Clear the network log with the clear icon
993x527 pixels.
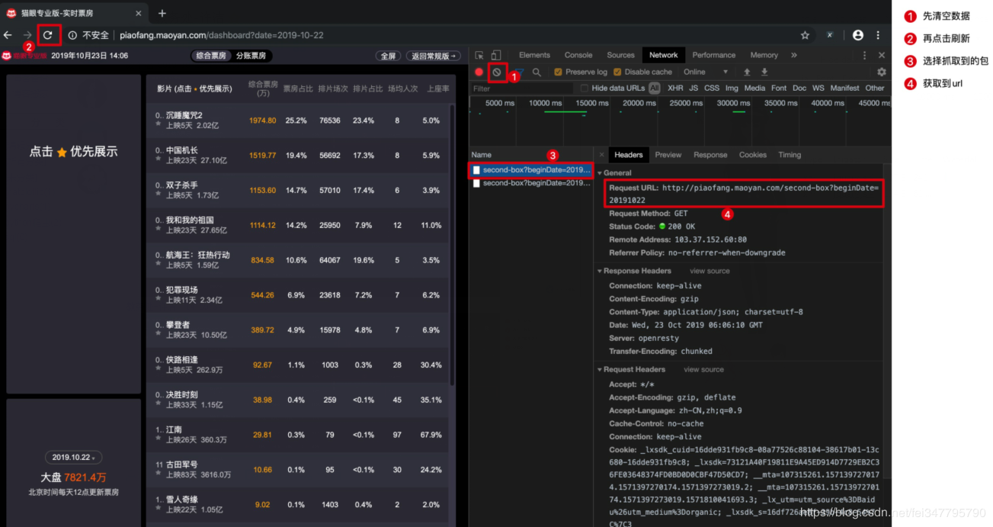497,72
